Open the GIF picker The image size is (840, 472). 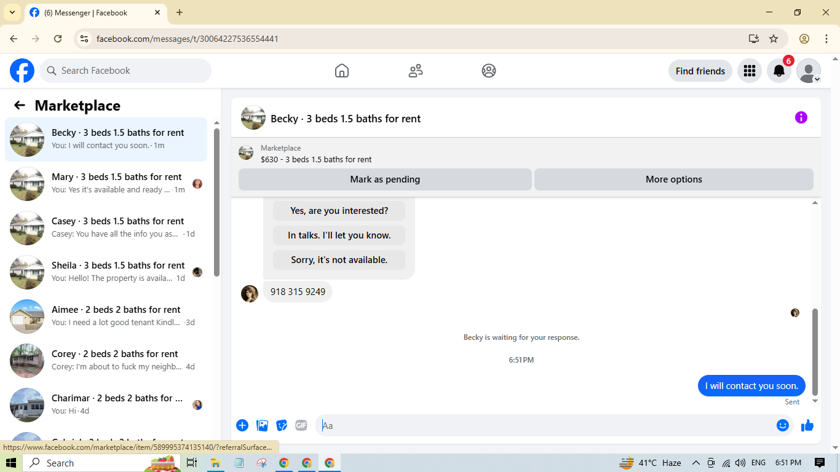click(x=301, y=425)
